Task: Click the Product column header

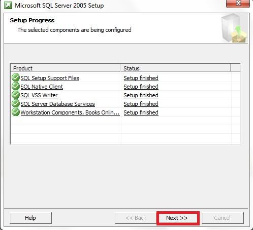Action: coord(66,68)
